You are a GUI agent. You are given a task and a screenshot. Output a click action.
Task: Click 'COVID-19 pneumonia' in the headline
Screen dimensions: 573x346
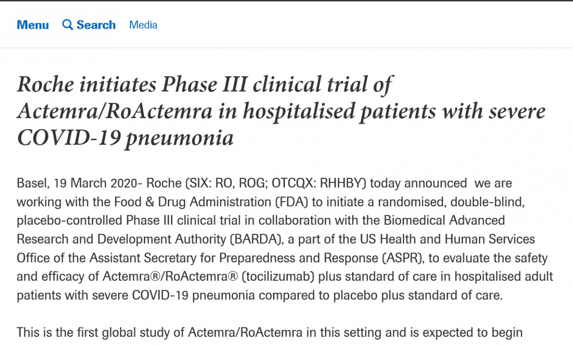pos(125,138)
